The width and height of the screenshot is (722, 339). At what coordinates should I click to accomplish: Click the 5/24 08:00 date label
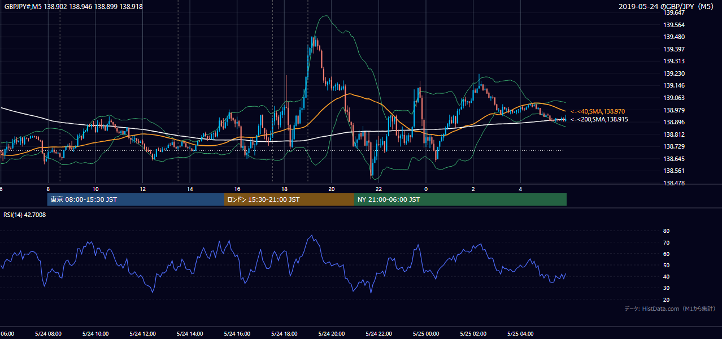tap(49, 334)
